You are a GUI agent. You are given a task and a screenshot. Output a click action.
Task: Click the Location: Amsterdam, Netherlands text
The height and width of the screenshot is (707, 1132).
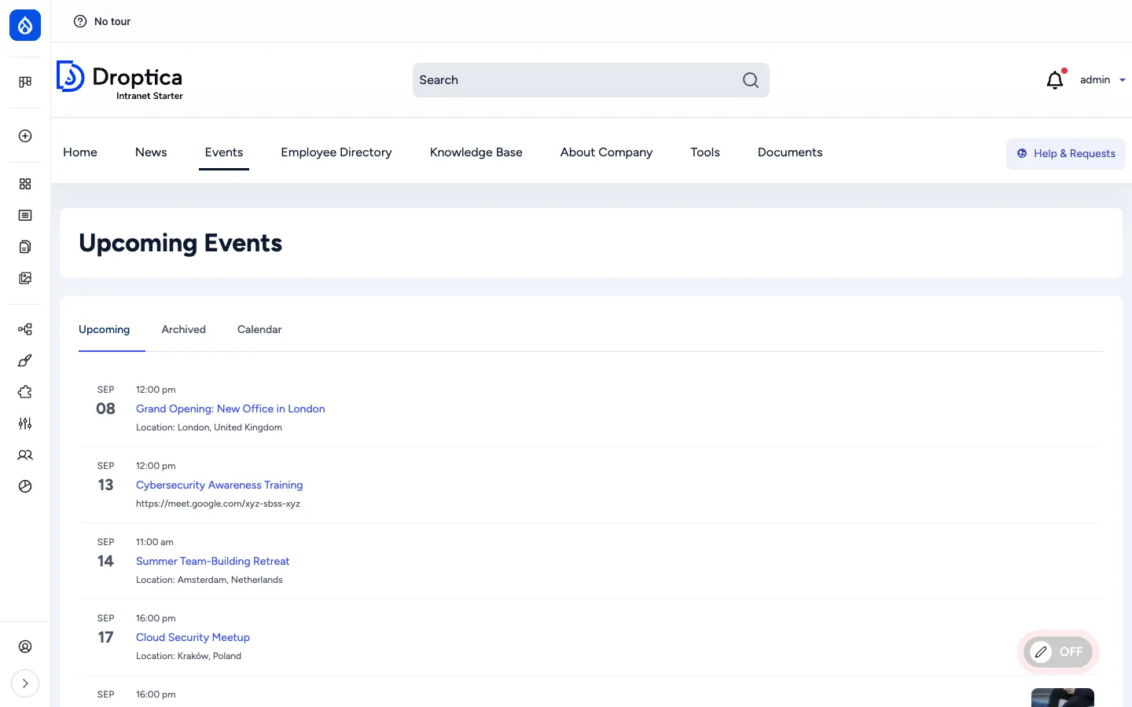pos(209,580)
